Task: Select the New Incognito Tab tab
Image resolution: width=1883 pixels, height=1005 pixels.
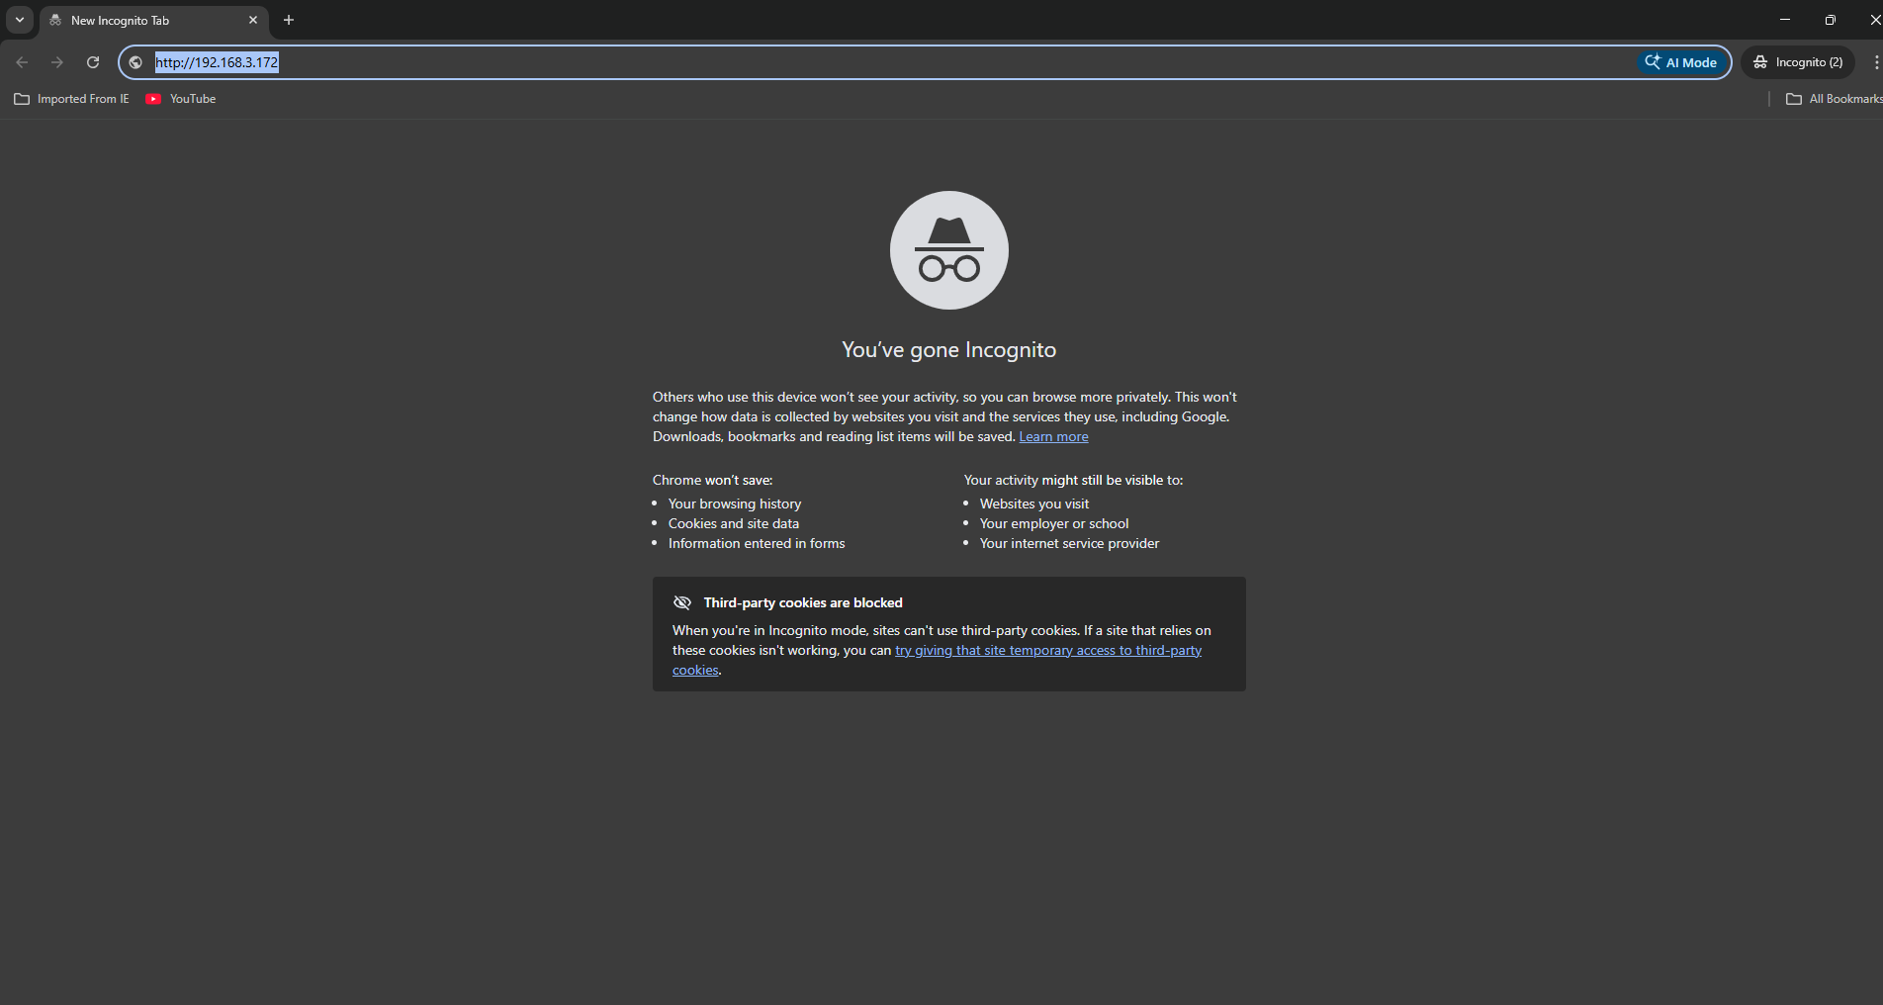Action: [x=138, y=21]
